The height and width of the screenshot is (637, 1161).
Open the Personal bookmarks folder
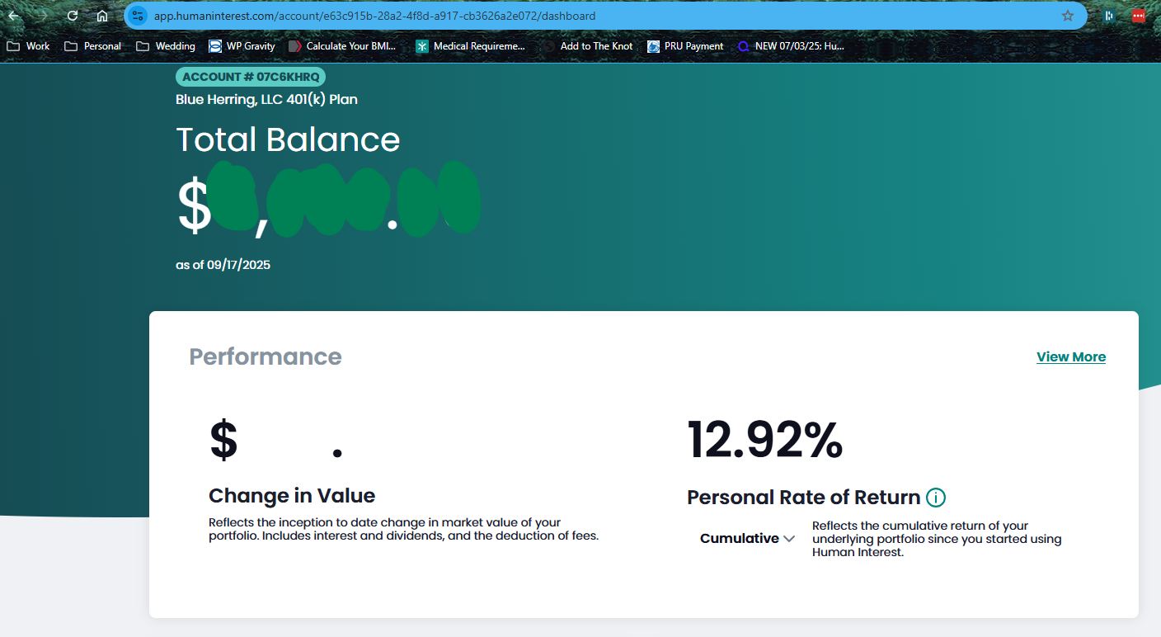pos(93,46)
